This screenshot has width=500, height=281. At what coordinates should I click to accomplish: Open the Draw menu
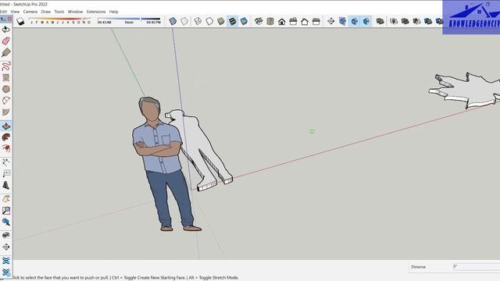pyautogui.click(x=46, y=12)
